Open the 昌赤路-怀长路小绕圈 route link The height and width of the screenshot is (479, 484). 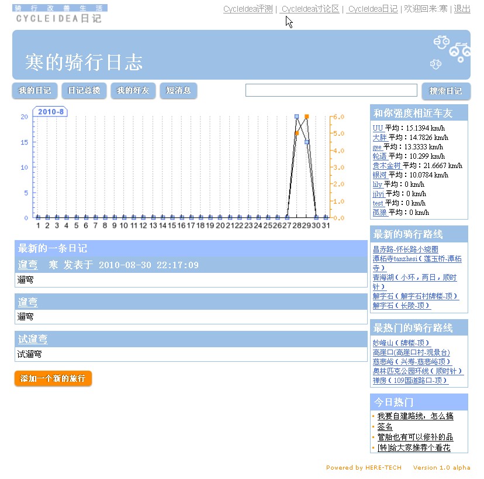(x=405, y=249)
